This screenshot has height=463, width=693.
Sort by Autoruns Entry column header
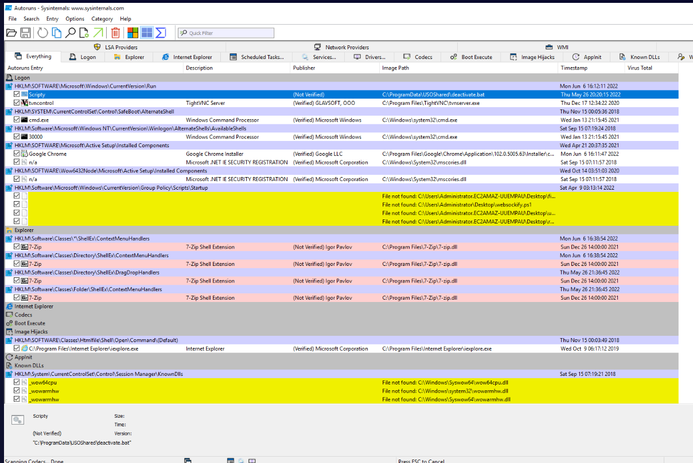click(94, 68)
